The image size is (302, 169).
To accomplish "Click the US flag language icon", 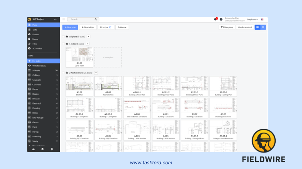I will point(262,19).
